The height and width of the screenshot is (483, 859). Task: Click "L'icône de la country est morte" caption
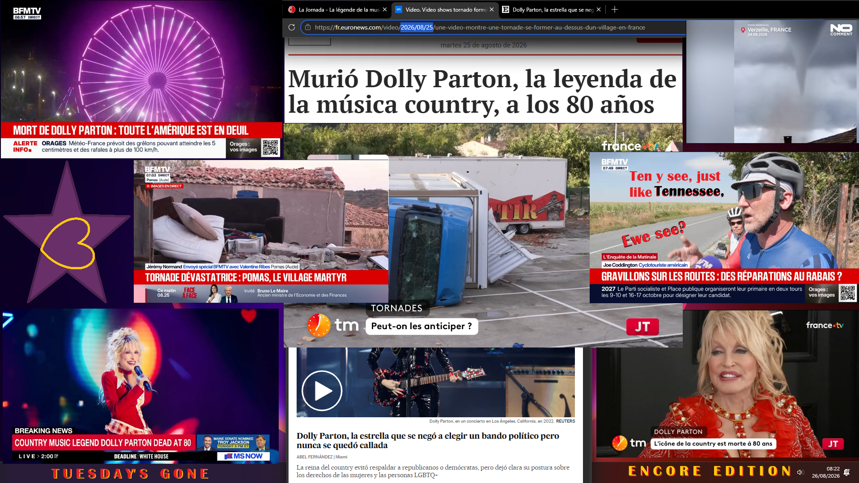[713, 444]
